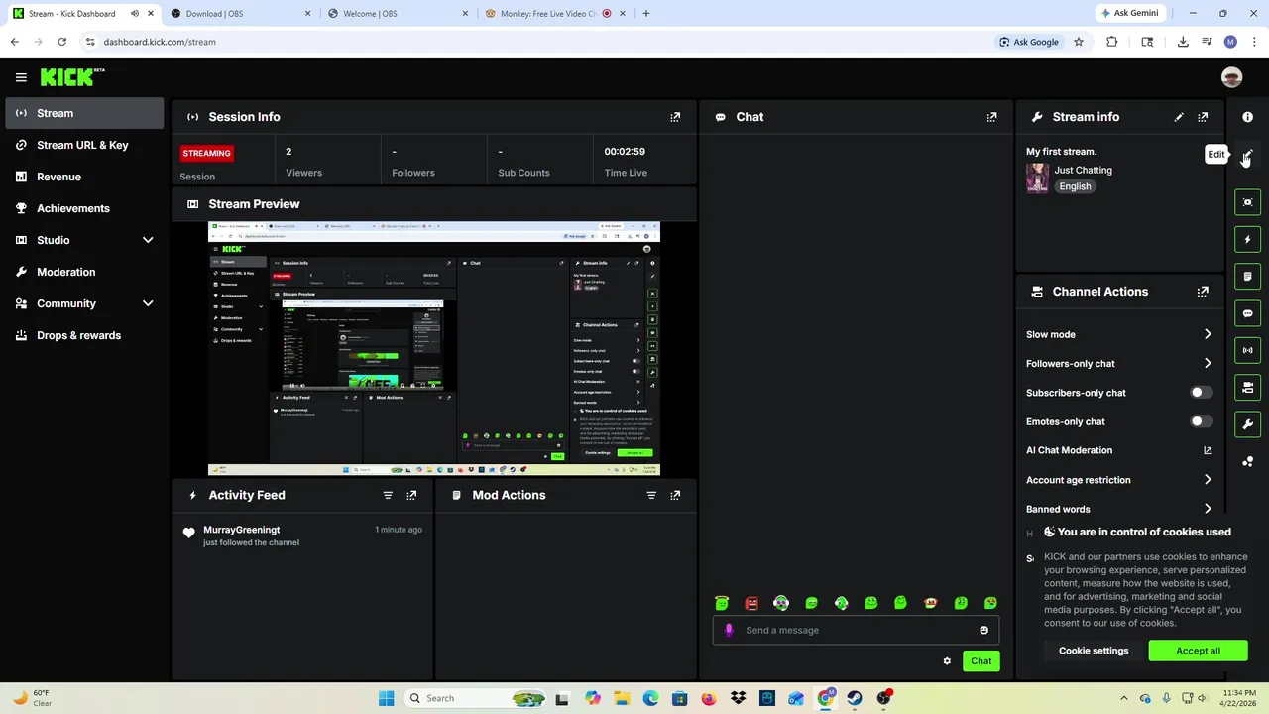Toggle Emotes-only chat switch
The width and height of the screenshot is (1269, 714).
tap(1201, 421)
